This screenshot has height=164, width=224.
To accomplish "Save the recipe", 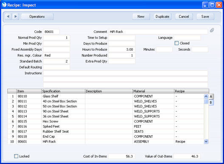I will [x=205, y=16].
